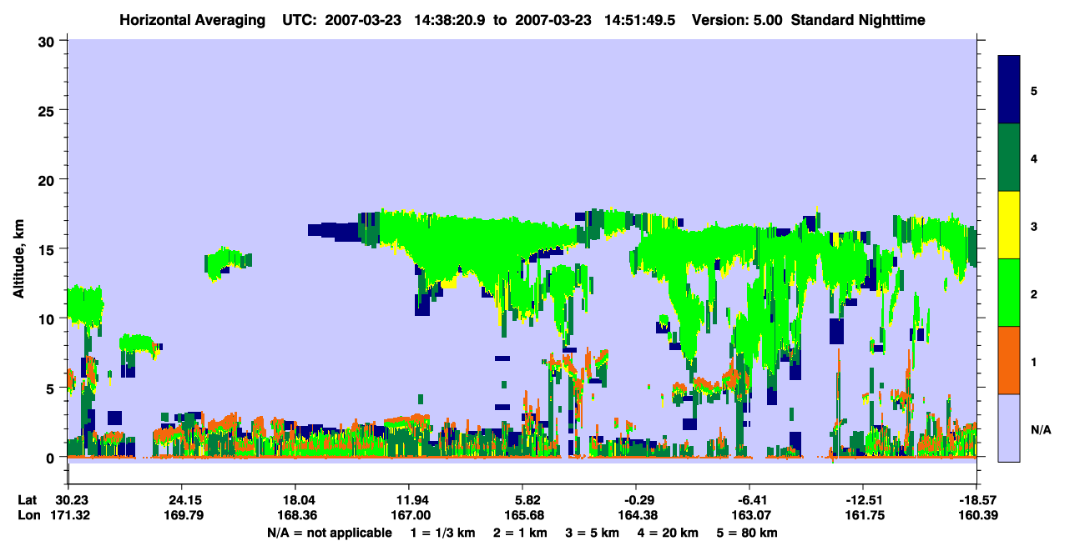The width and height of the screenshot is (1085, 556).
Task: Click the colorbar label '5'
Action: pyautogui.click(x=1034, y=90)
